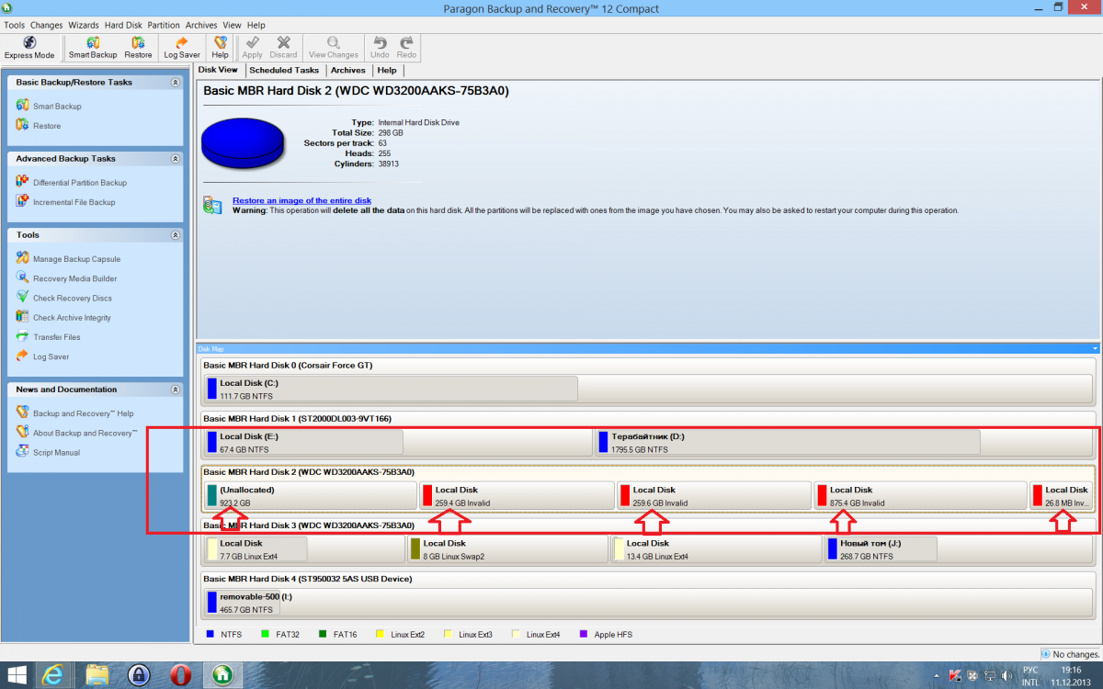Click the Log Saver icon in Tools
1103x689 pixels.
tap(23, 356)
